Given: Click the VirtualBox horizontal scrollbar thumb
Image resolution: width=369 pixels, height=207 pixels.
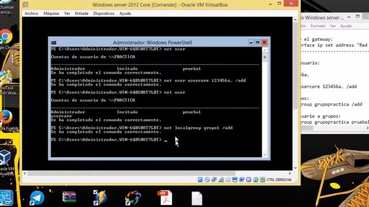Looking at the screenshot, I should point(131,173).
